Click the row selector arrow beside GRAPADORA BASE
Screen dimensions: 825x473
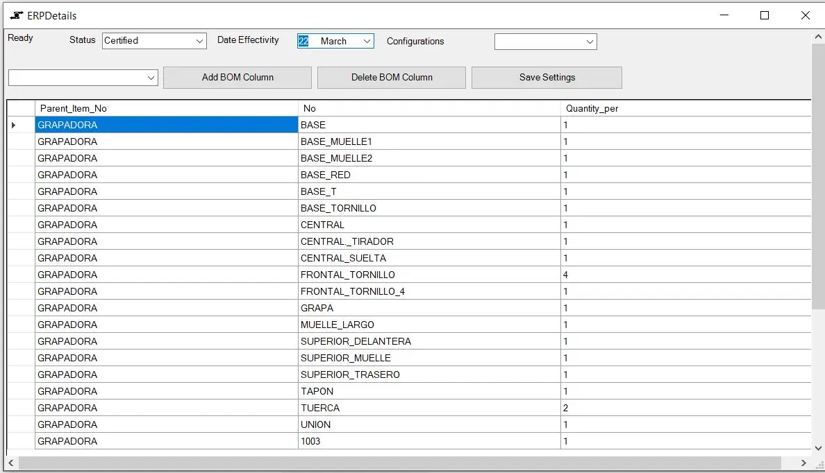click(14, 125)
